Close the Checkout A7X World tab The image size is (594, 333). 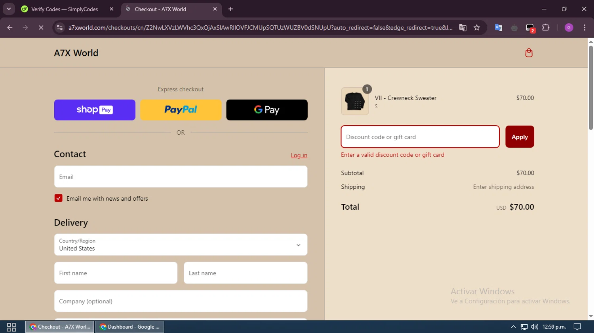(215, 9)
